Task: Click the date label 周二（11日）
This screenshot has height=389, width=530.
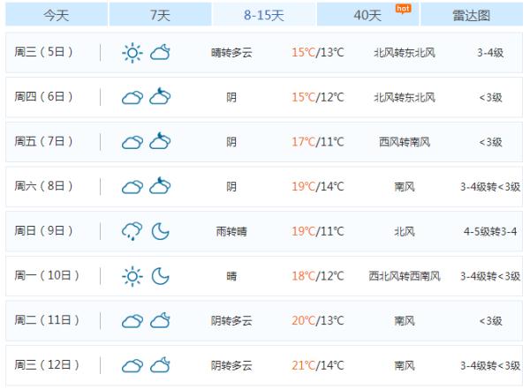Action: coord(47,320)
